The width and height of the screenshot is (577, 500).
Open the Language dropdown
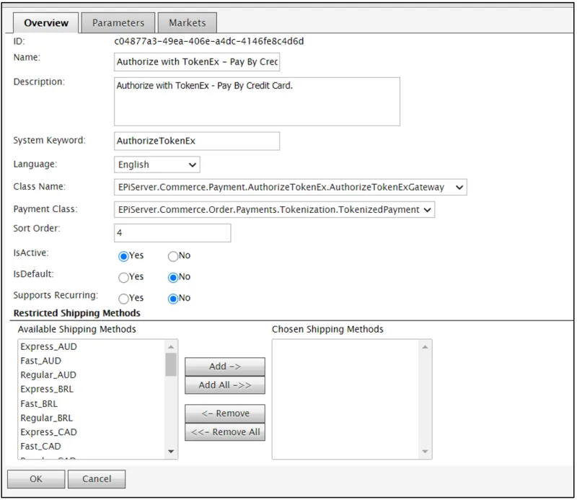click(x=157, y=165)
